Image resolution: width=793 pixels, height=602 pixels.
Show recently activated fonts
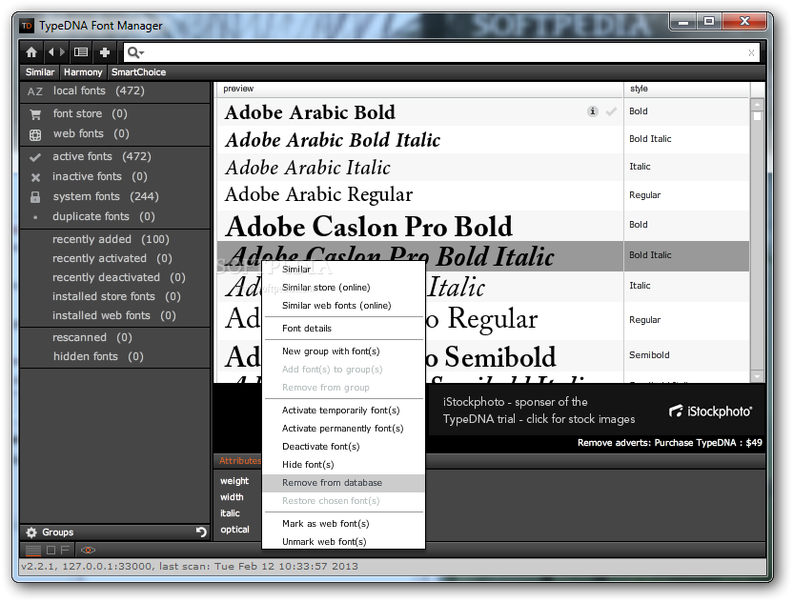tap(114, 258)
